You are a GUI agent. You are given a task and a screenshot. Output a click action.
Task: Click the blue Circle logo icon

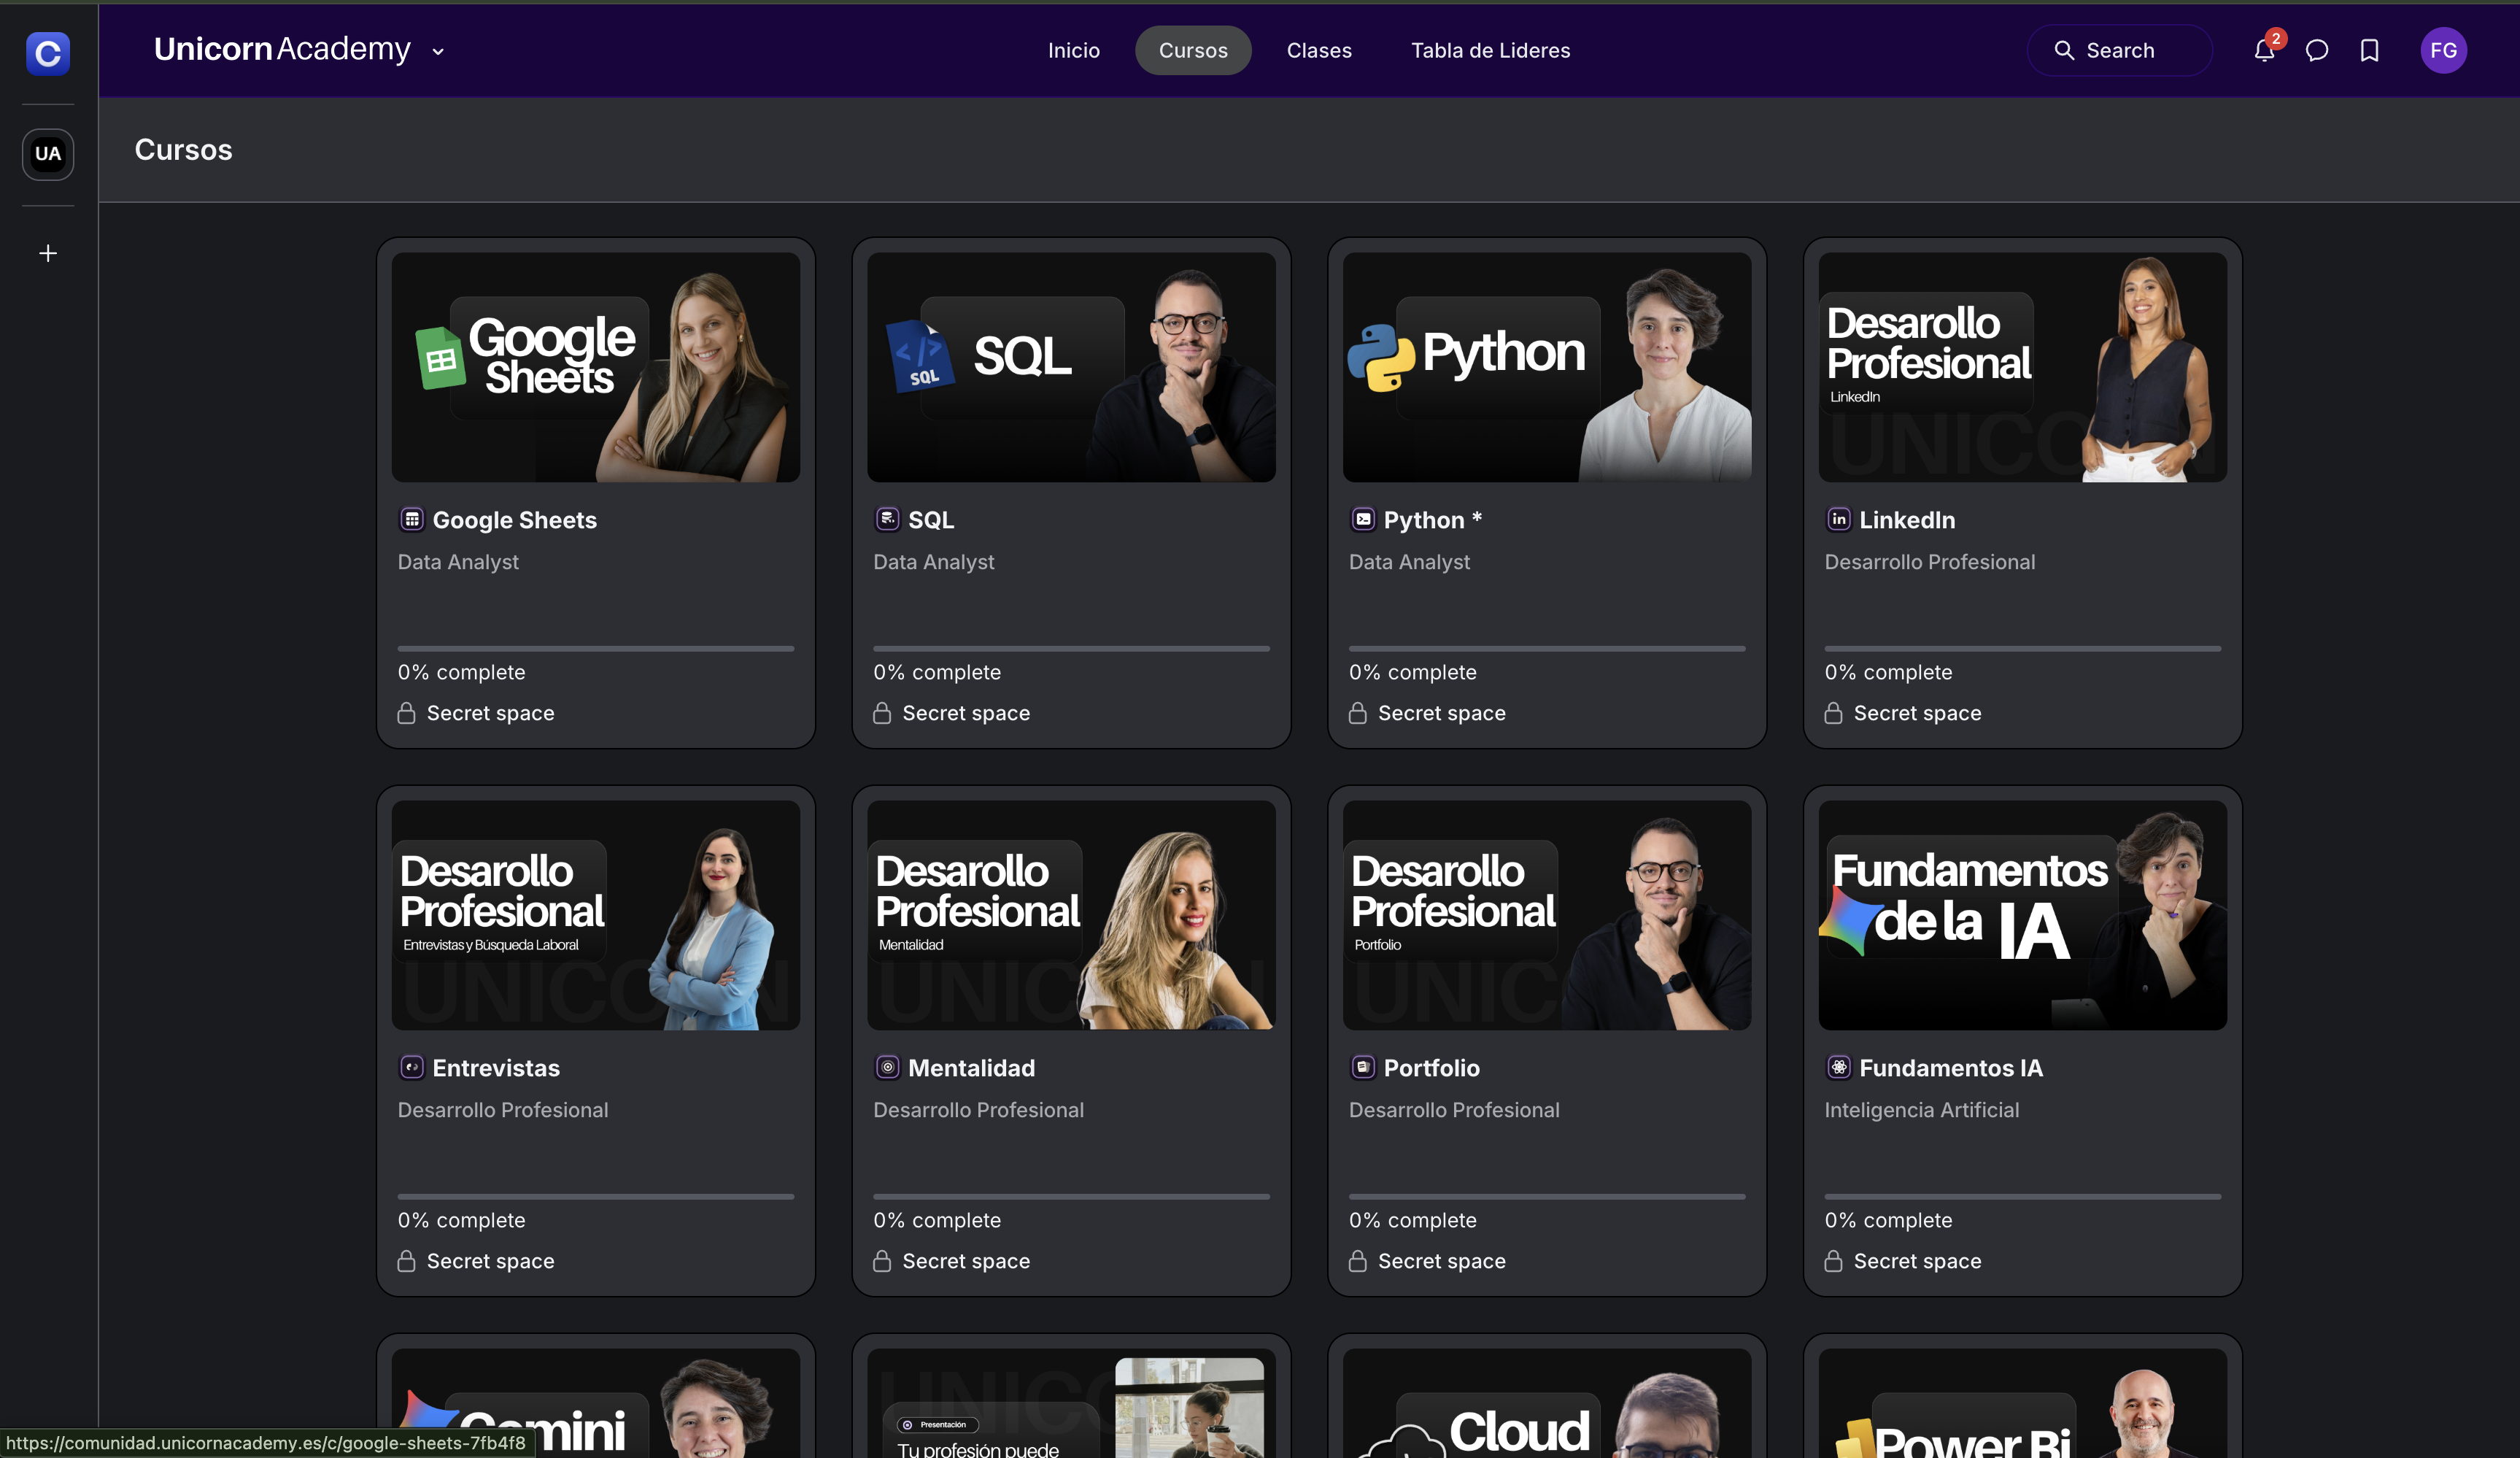48,53
